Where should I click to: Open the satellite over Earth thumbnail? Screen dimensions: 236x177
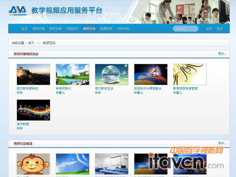(x=151, y=75)
